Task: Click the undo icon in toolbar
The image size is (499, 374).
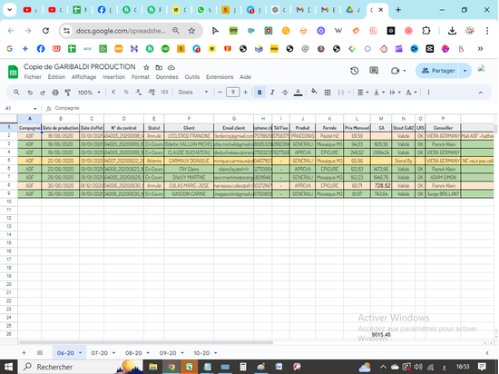Action: click(x=30, y=93)
